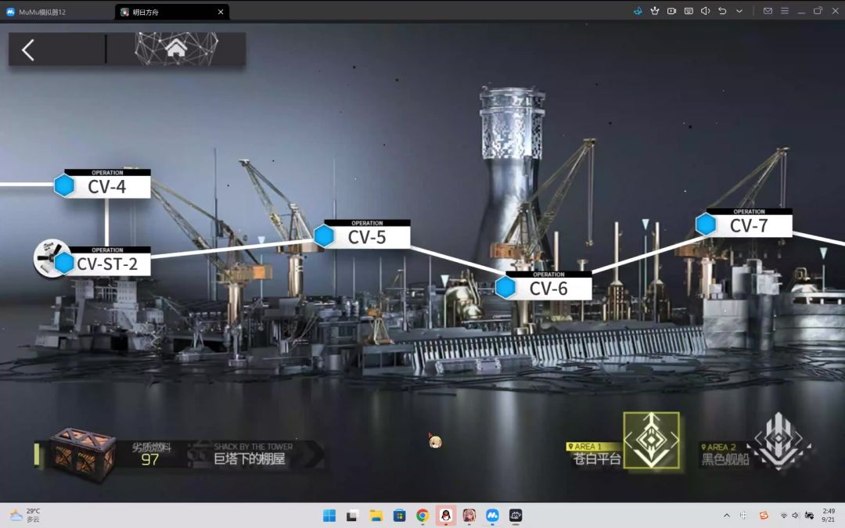845x528 pixels.
Task: Select operation CV-4 stage node
Action: click(102, 184)
